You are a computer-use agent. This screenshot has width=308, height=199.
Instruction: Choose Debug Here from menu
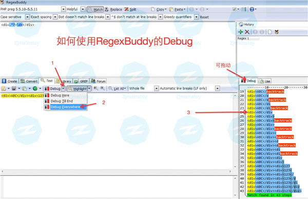click(65, 95)
